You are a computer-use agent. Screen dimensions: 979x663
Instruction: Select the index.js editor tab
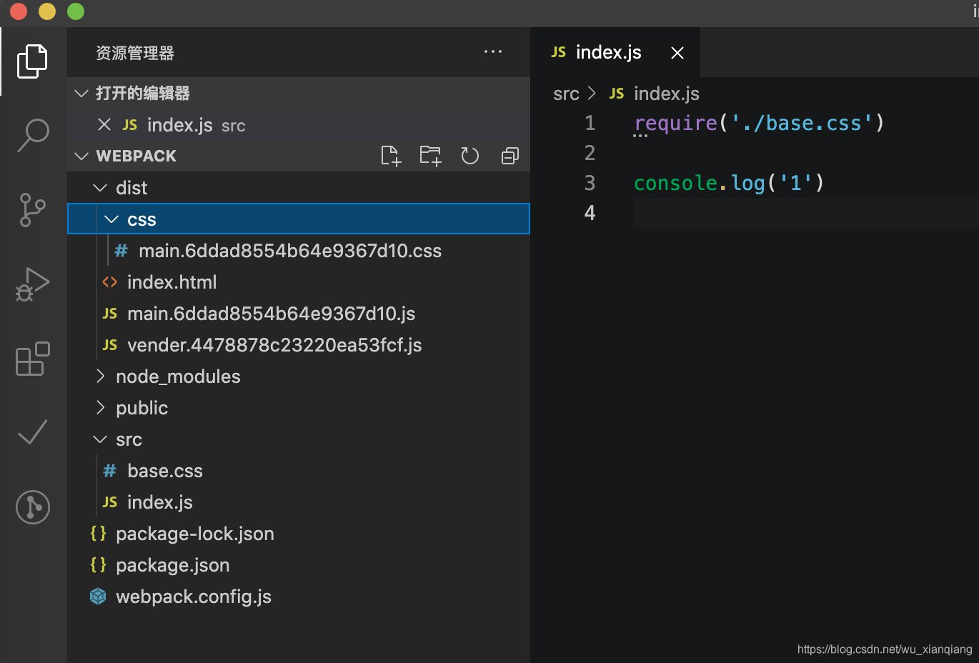[x=608, y=52]
